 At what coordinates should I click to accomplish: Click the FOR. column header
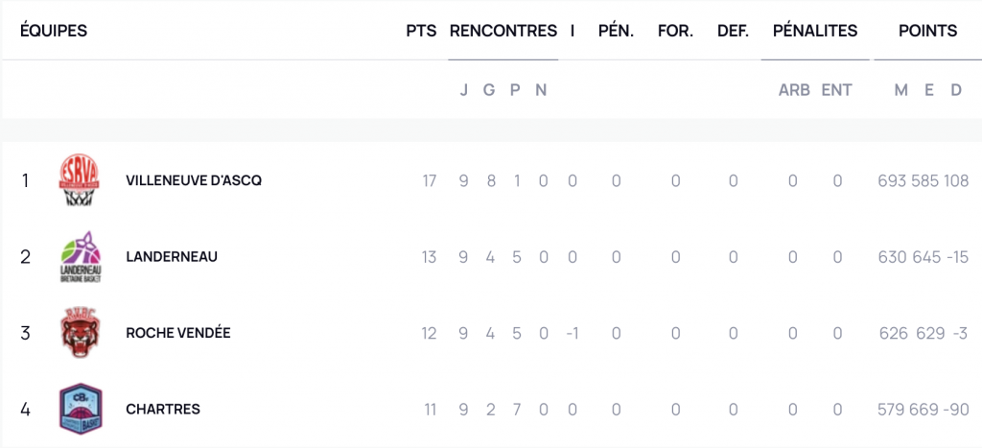point(675,31)
